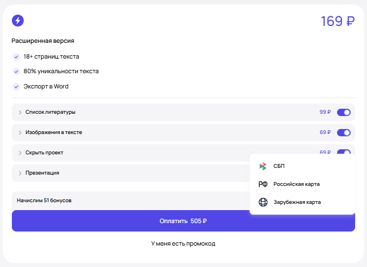Click the lightning bolt plan icon
Viewport: 367px width, 267px height.
coord(18,21)
